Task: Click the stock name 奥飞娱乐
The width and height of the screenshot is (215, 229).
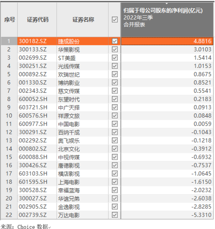Action: (69, 141)
